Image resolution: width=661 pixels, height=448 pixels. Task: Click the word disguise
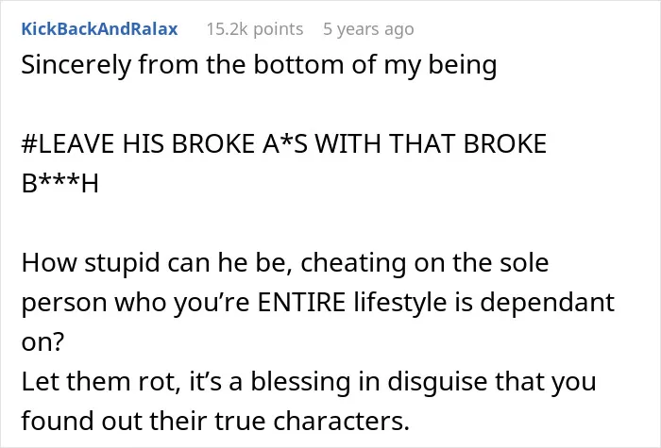[x=437, y=382]
